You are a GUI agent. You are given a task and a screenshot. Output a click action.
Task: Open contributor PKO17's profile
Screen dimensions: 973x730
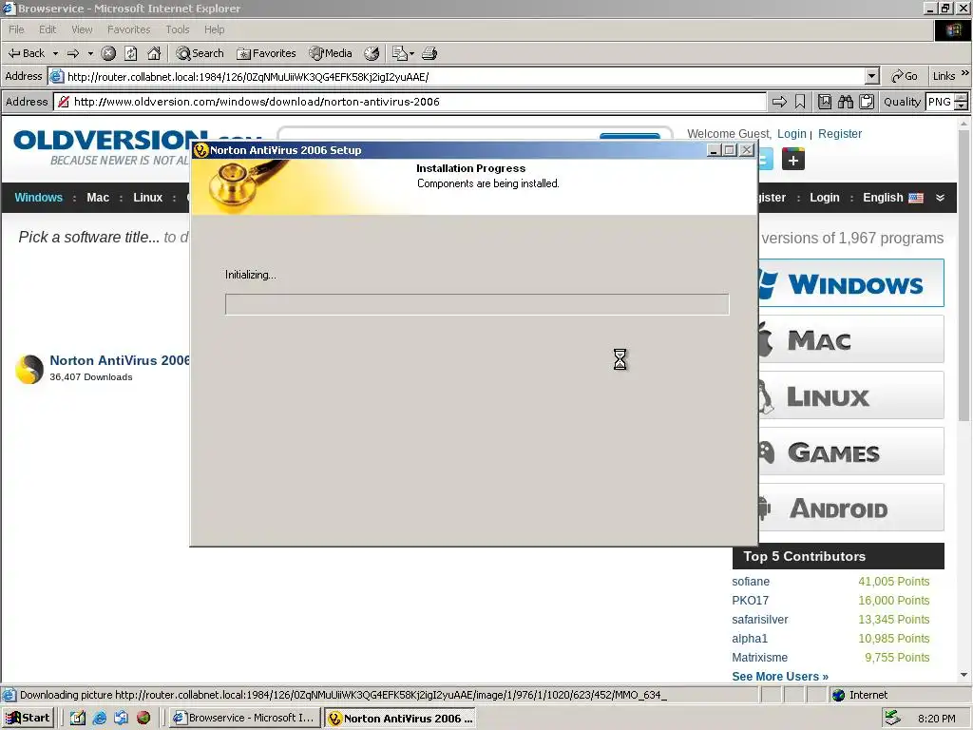(x=750, y=601)
